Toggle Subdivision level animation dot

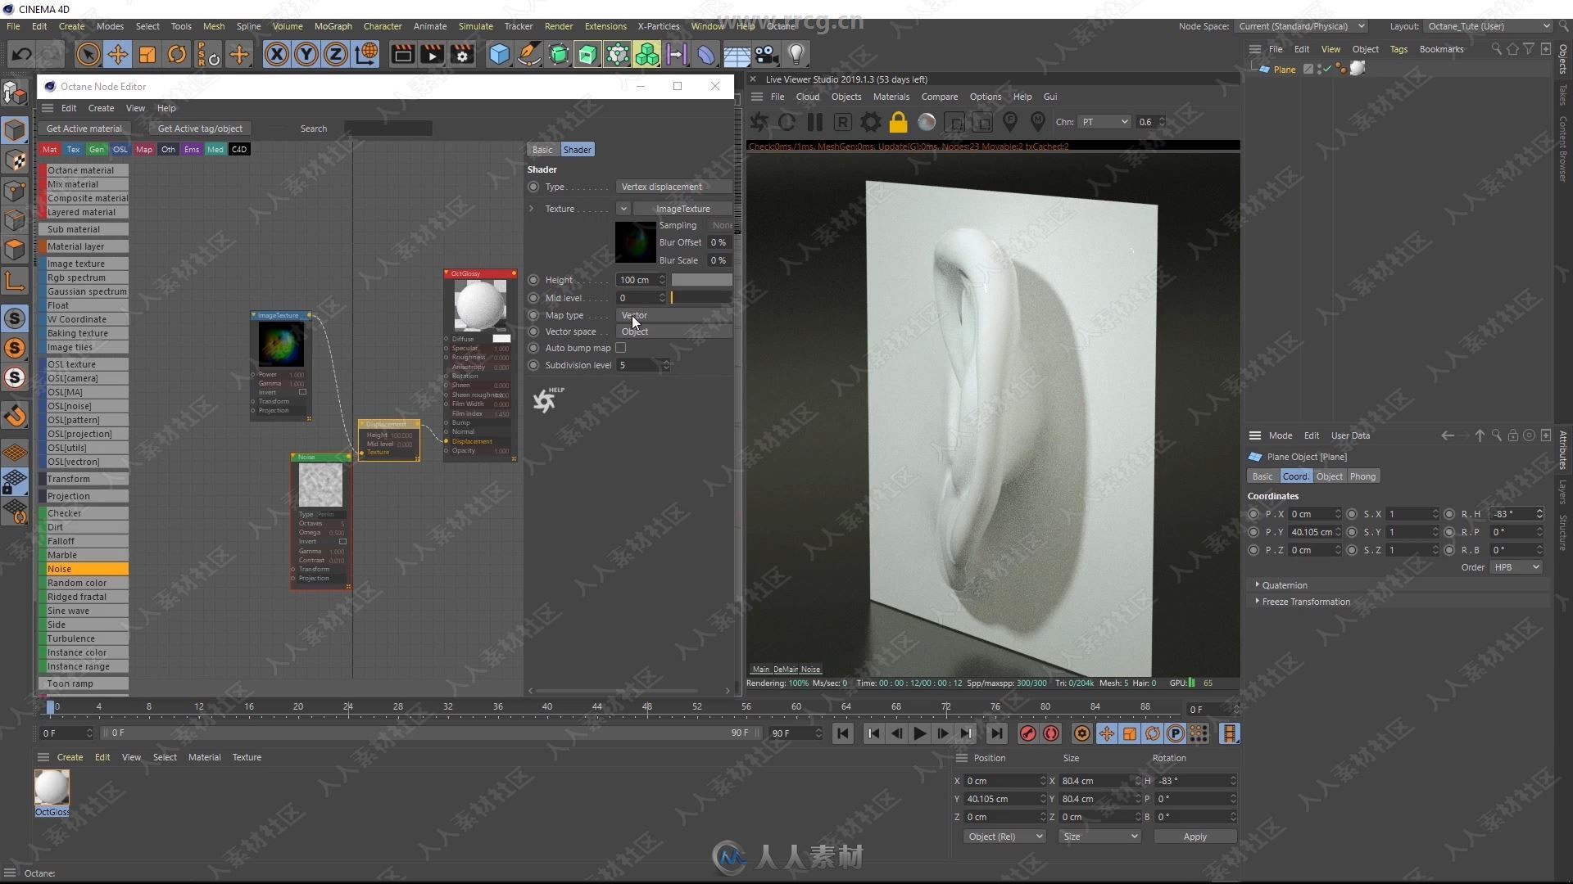[534, 365]
